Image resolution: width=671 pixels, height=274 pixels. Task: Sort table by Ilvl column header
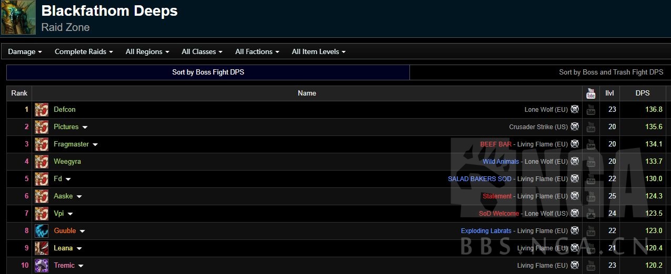point(610,93)
